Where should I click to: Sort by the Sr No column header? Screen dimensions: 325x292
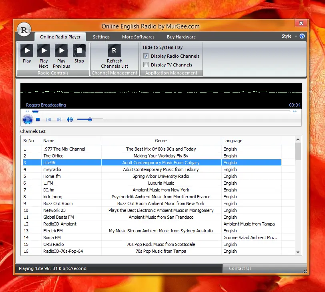tap(31, 141)
